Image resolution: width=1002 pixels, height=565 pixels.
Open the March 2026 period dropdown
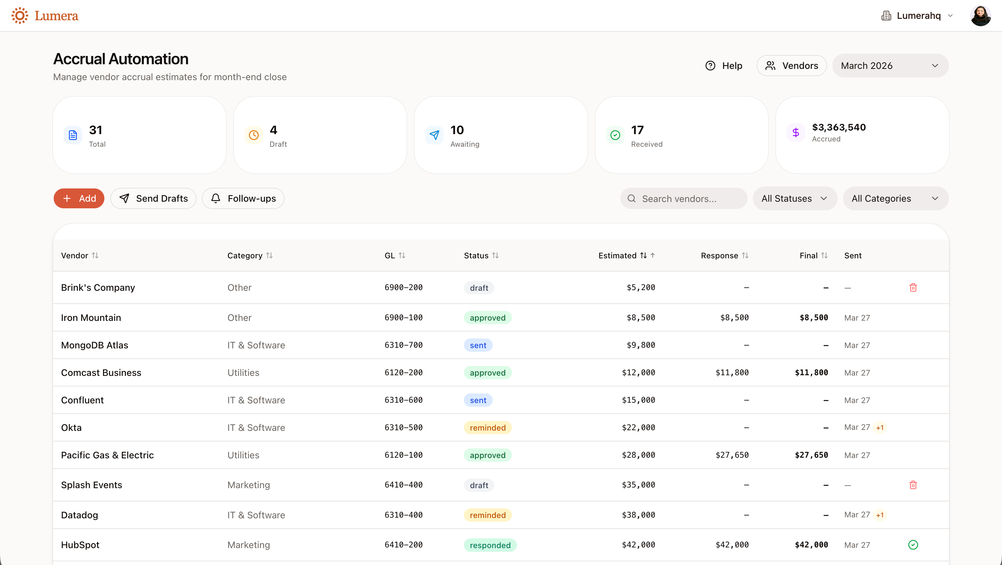[890, 66]
